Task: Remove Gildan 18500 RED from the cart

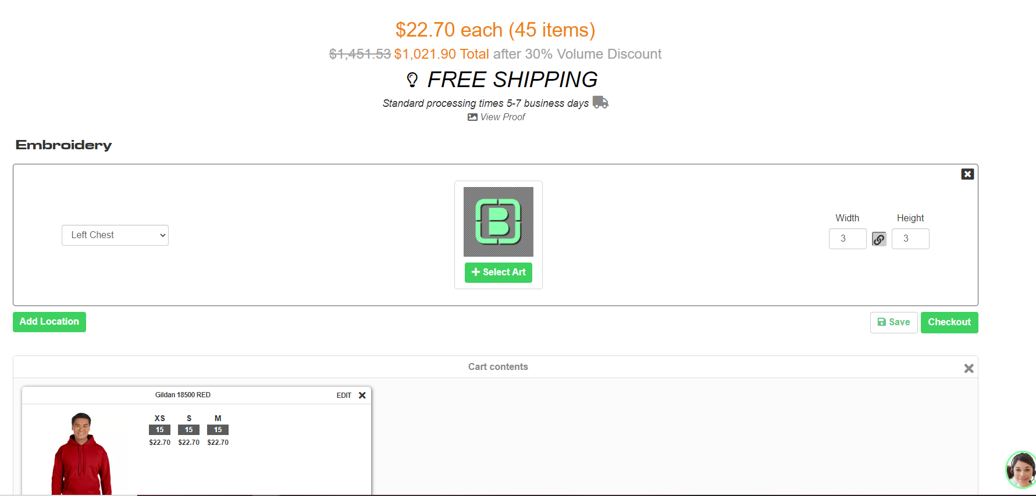Action: 362,396
